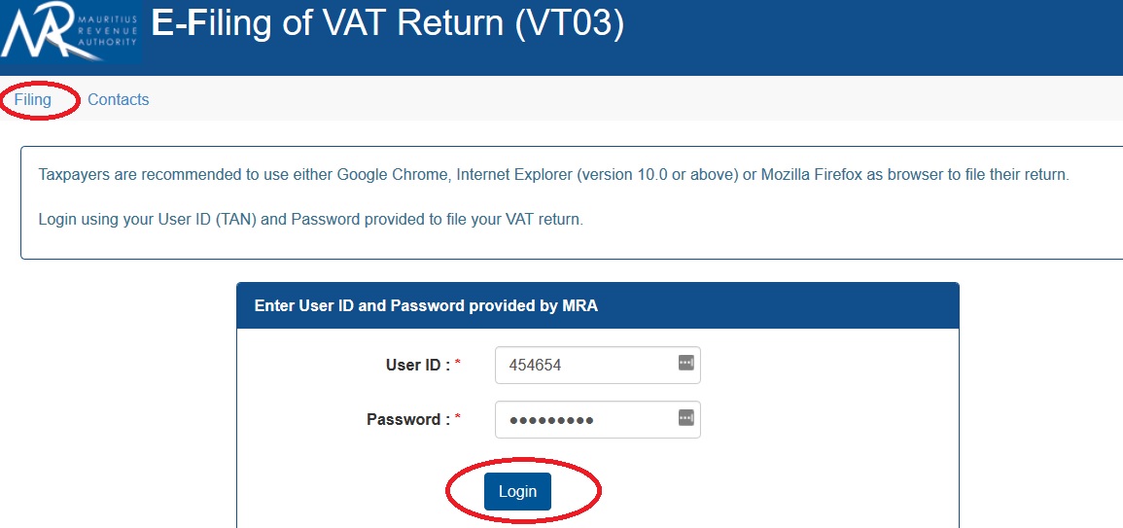
Task: Click the password manager icon in Password field
Action: 685,418
